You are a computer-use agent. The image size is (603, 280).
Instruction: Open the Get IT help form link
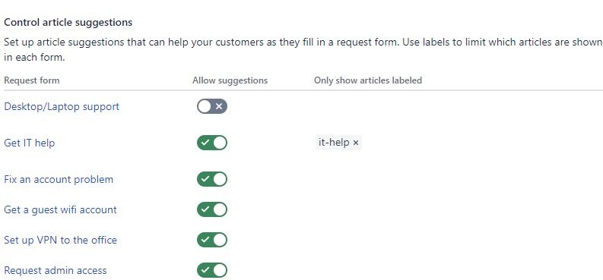pos(29,143)
